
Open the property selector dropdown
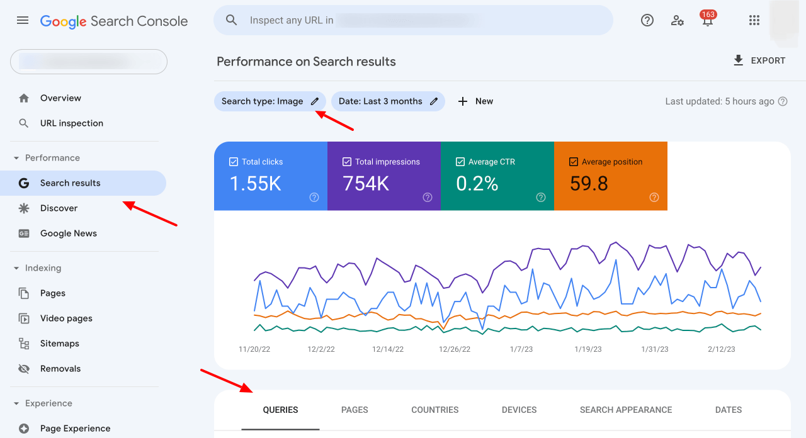pyautogui.click(x=89, y=62)
